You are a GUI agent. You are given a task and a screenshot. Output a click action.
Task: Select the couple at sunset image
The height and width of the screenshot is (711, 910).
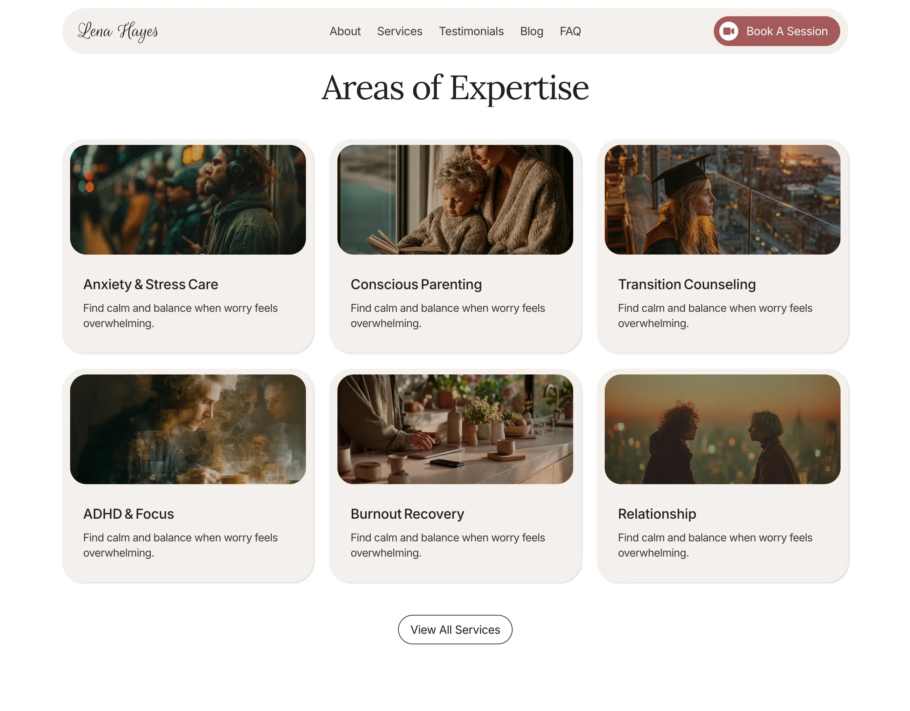(x=722, y=429)
